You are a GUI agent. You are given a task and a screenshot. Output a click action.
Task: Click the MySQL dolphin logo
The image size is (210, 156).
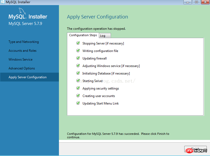coord(22,11)
